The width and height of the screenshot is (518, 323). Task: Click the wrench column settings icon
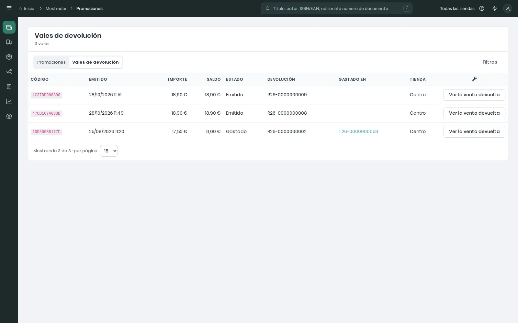click(x=474, y=79)
